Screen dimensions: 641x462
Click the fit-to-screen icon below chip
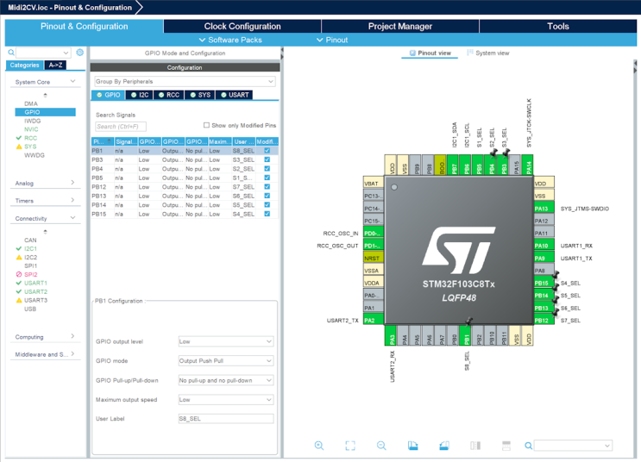350,446
